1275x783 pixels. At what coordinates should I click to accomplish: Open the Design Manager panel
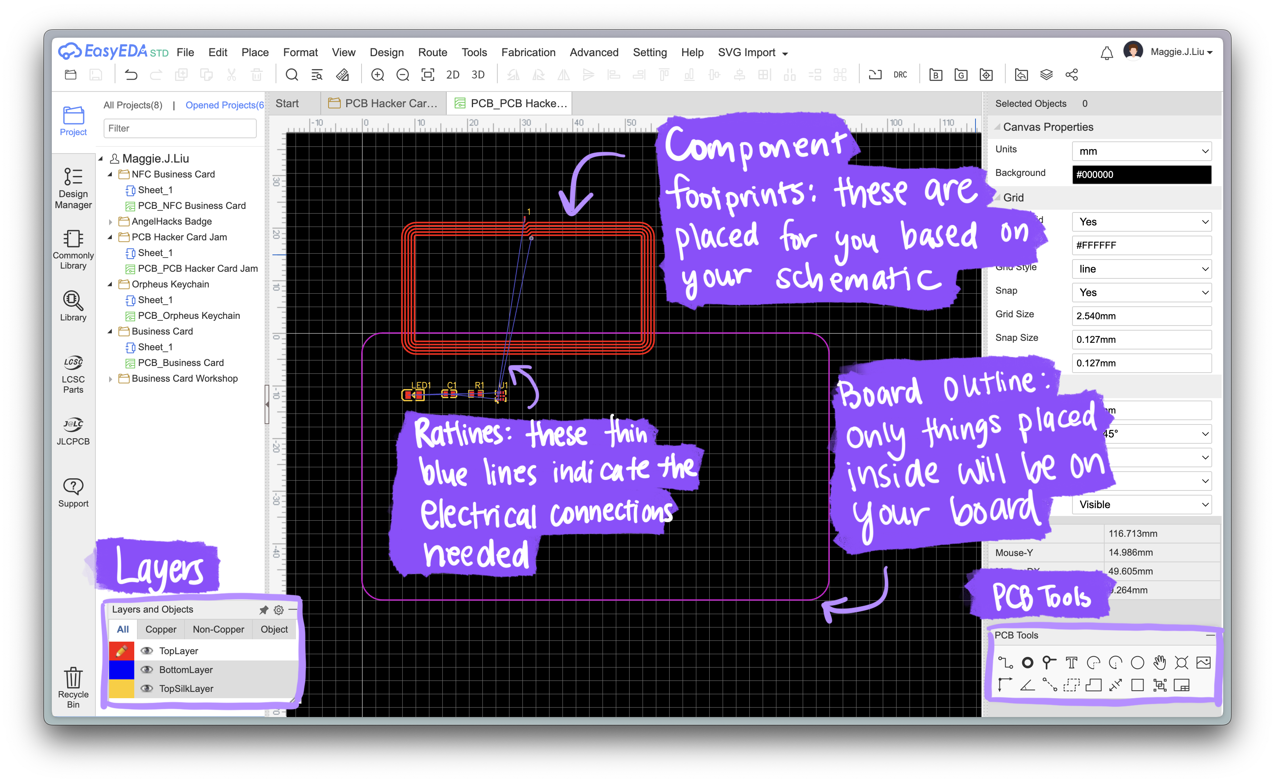point(73,187)
